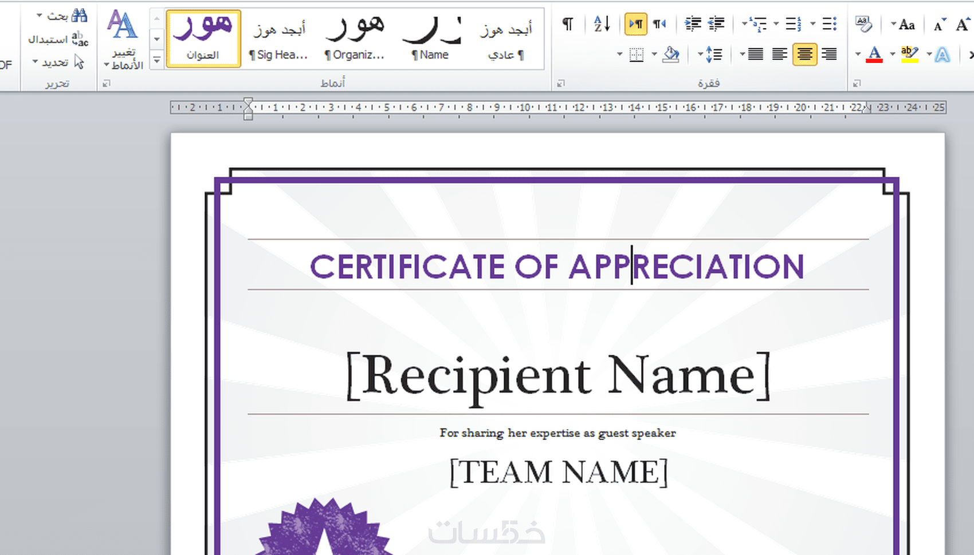Apply yellow text highlight color
This screenshot has height=555, width=974.
909,54
